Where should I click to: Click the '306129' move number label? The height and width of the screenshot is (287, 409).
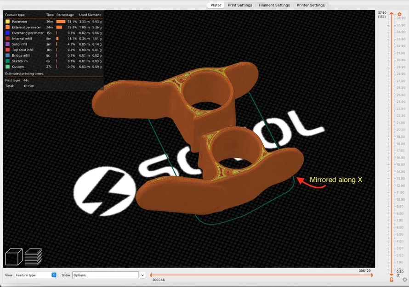(x=364, y=270)
